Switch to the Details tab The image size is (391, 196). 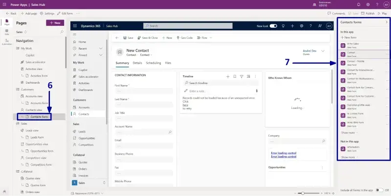click(137, 63)
